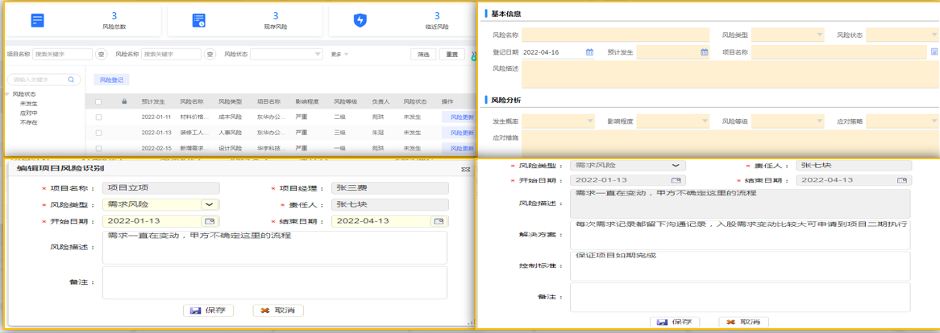Image resolution: width=940 pixels, height=333 pixels.
Task: Click the 风险等级 column header
Action: tap(345, 101)
